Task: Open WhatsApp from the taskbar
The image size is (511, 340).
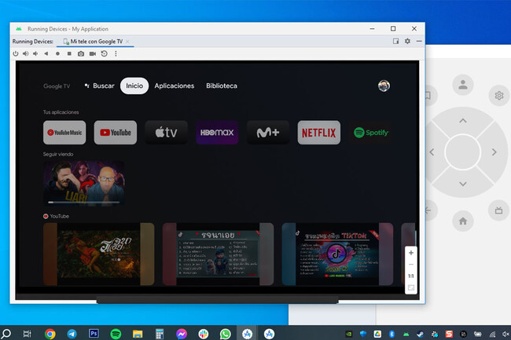Action: 225,334
